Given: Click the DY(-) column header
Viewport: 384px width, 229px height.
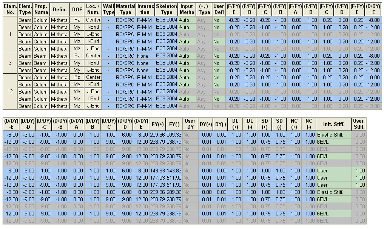Looking at the screenshot, I should 220,124.
